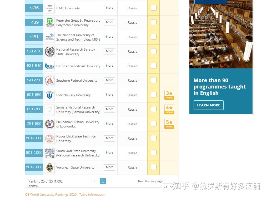Click the 751-800 rank cell
Image resolution: width=267 pixels, height=197 pixels.
pos(34,124)
